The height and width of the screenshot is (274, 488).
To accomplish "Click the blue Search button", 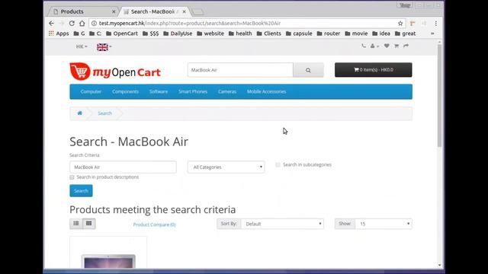I will click(81, 191).
